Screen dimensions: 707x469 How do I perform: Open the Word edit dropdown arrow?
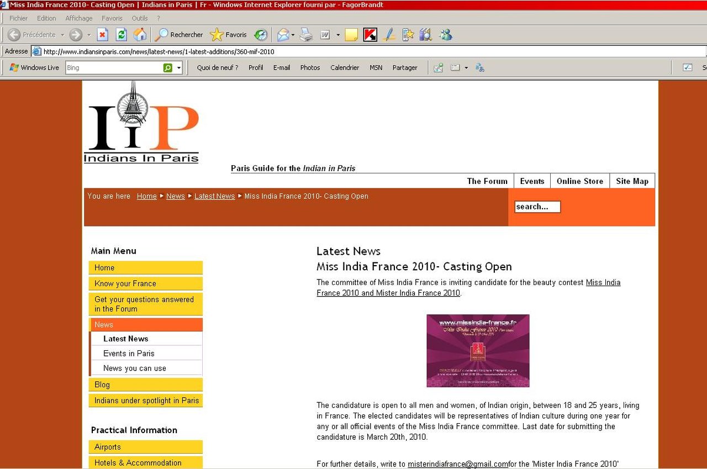point(338,35)
